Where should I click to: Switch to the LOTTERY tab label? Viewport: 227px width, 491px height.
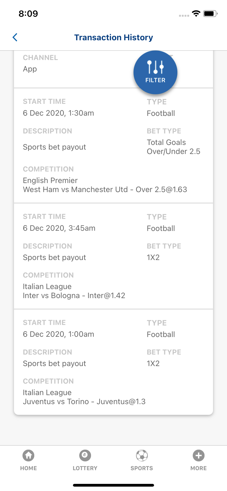coord(85,468)
